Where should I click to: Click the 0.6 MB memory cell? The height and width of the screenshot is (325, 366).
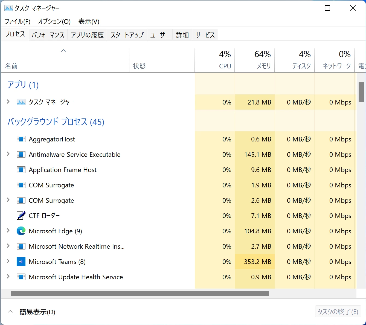point(255,139)
